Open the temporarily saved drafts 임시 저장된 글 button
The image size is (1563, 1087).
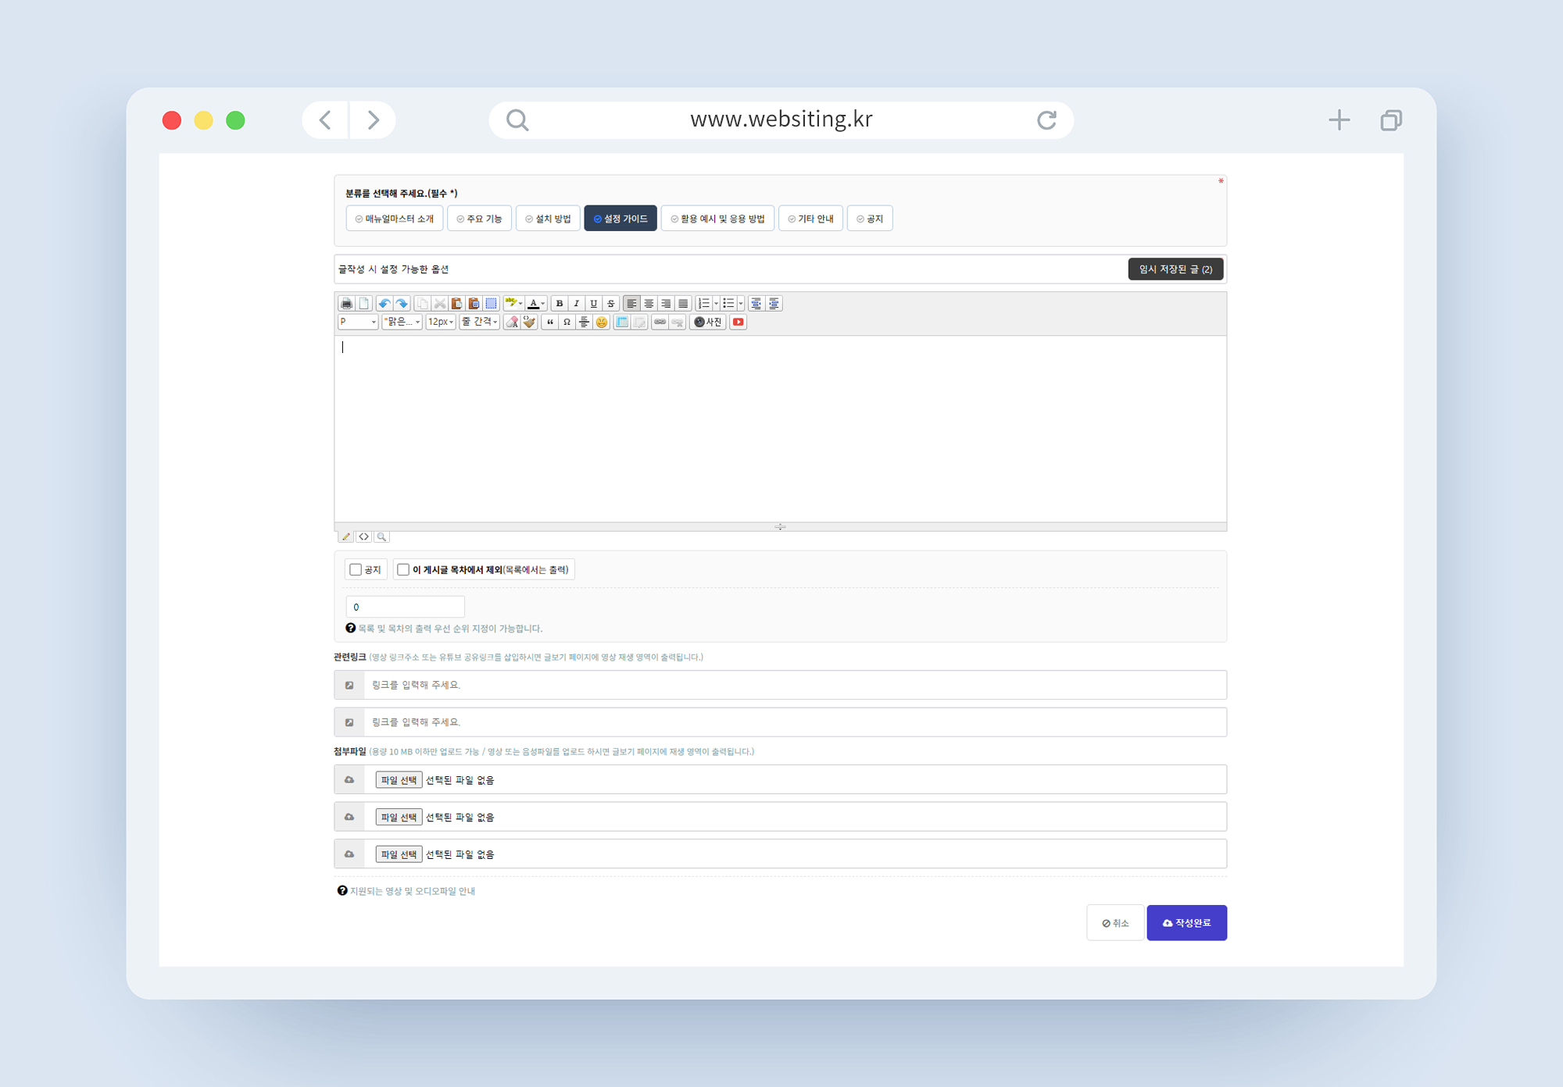coord(1175,269)
